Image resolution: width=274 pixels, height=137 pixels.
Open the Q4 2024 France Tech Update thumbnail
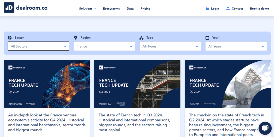(47, 84)
